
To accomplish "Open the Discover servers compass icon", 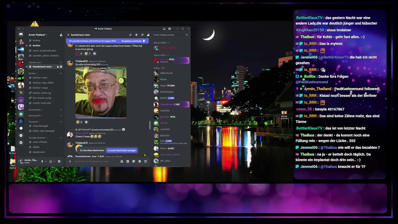I will [21, 142].
